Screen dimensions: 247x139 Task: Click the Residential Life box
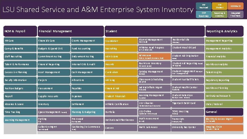188,40
